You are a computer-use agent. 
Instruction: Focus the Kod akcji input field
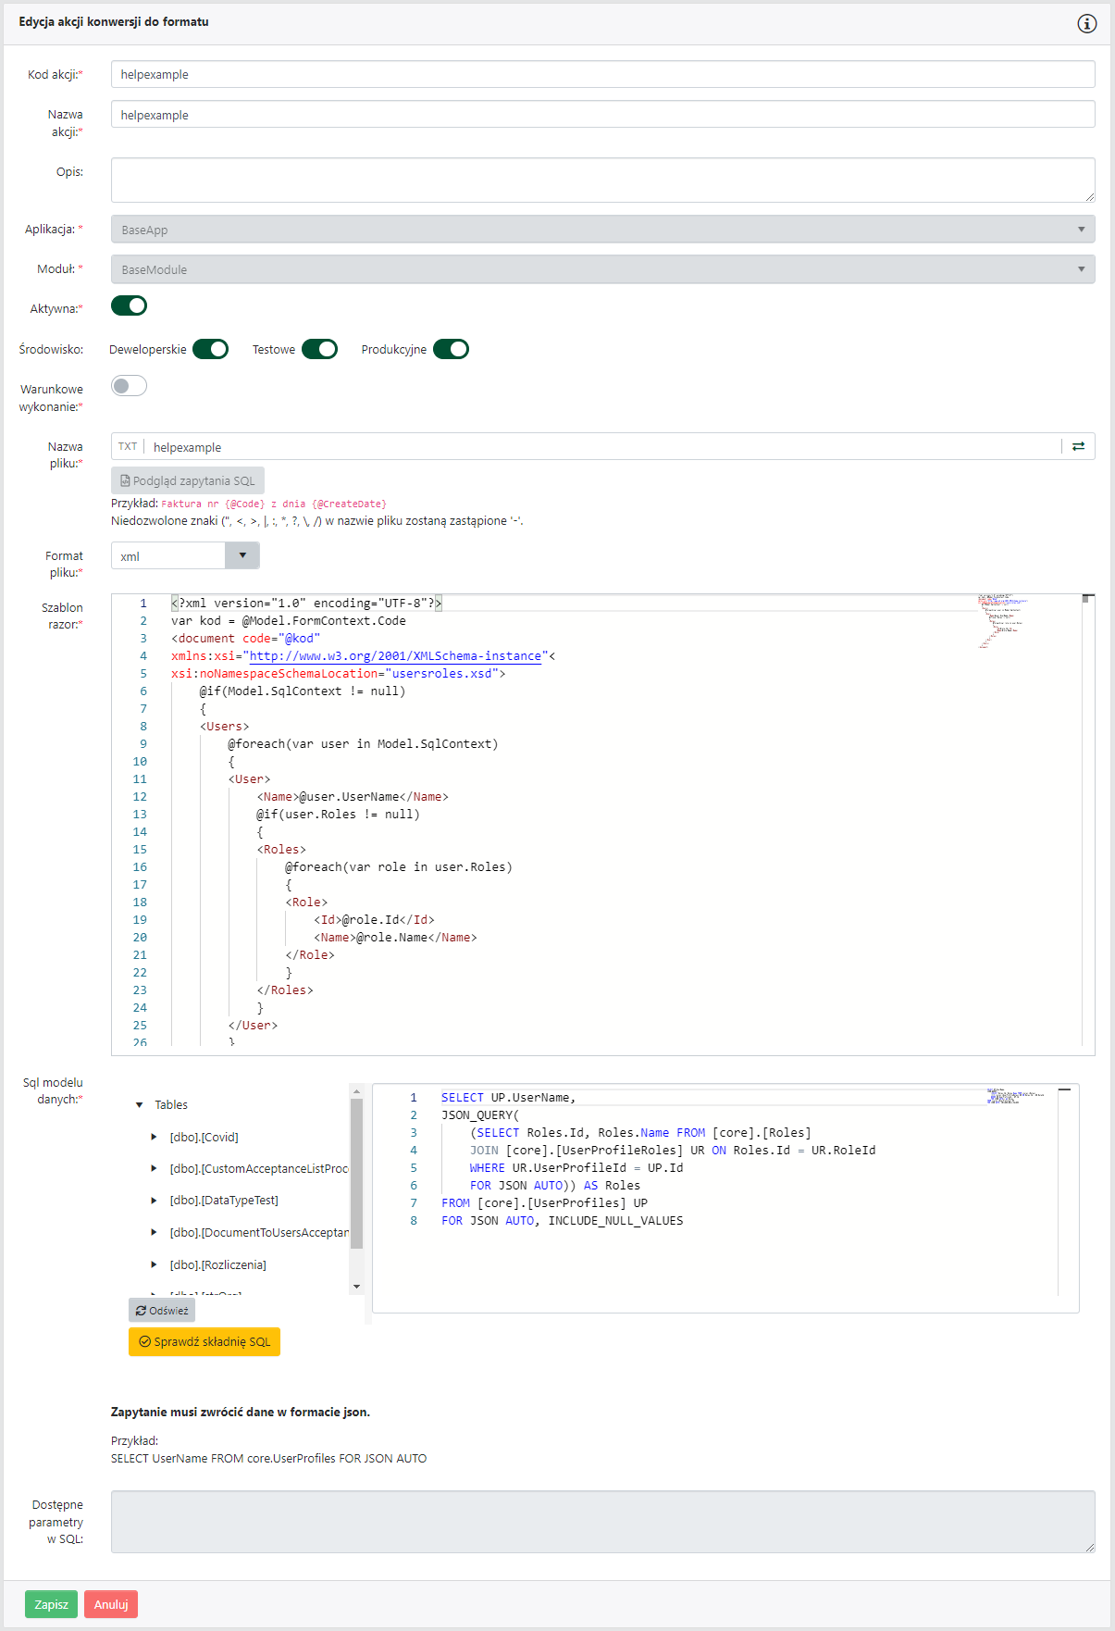[602, 74]
